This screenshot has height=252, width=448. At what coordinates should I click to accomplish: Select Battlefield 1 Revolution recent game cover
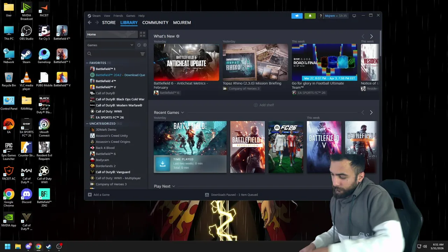pos(247,147)
